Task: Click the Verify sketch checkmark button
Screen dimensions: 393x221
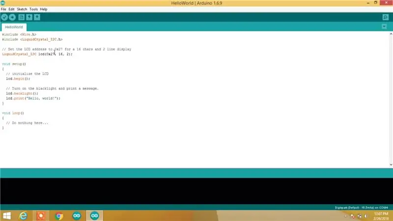Action: coord(4,17)
